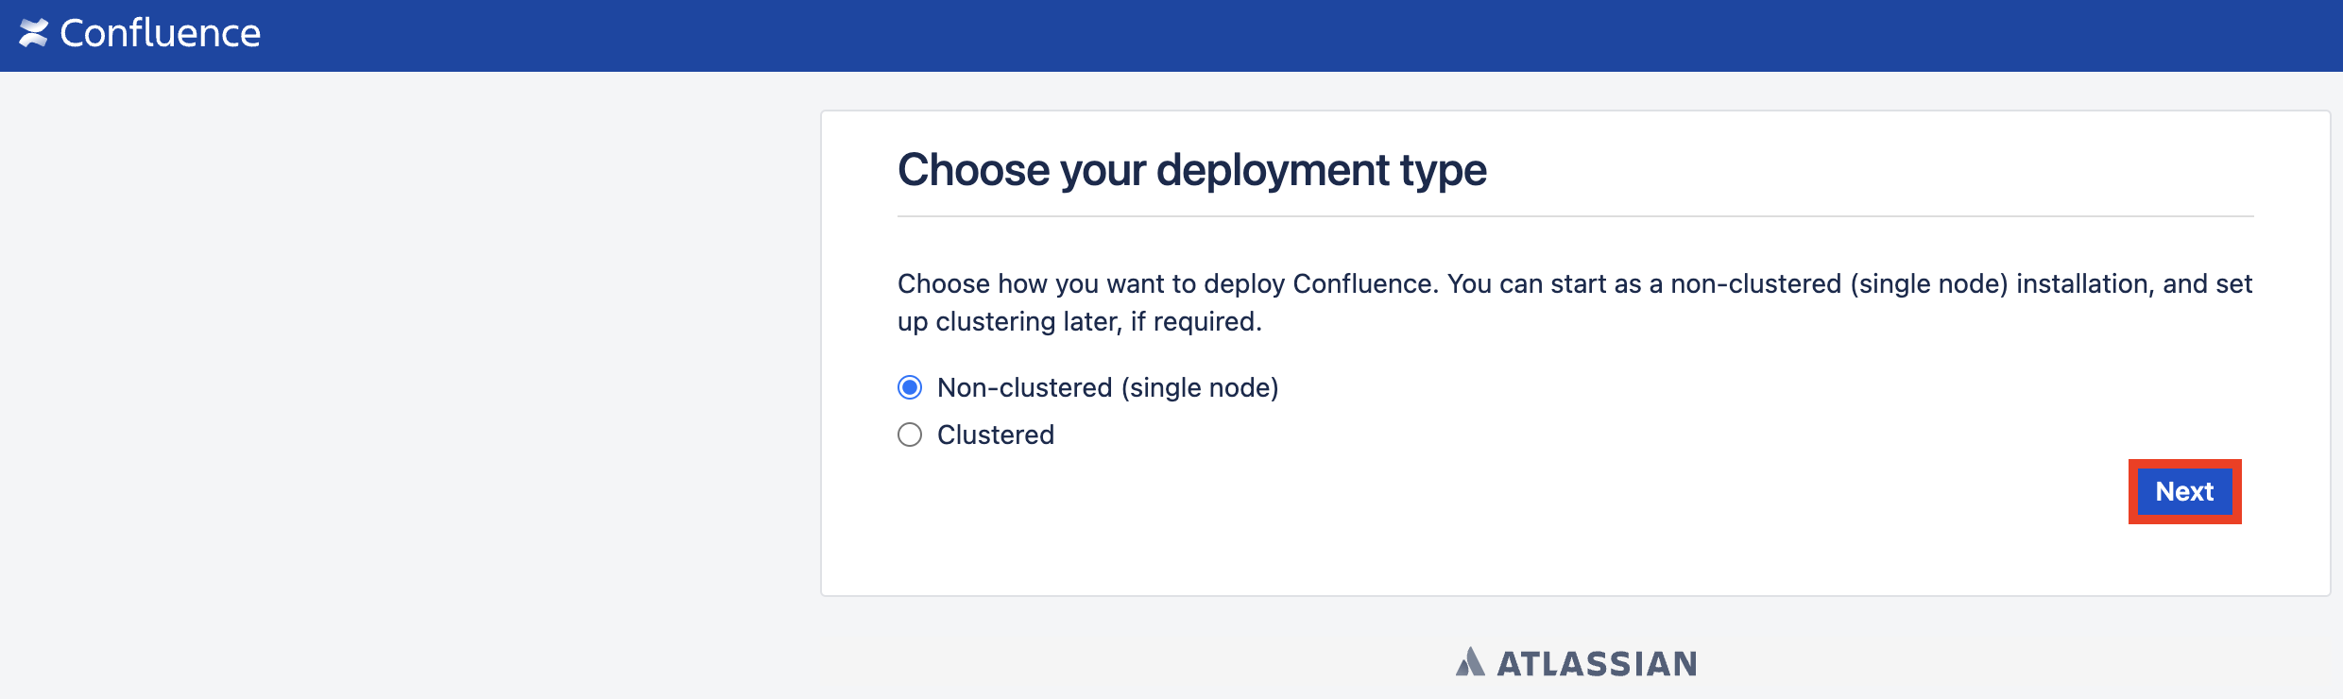Click the 'Choose your deployment type' heading
The image size is (2343, 699).
point(1192,170)
